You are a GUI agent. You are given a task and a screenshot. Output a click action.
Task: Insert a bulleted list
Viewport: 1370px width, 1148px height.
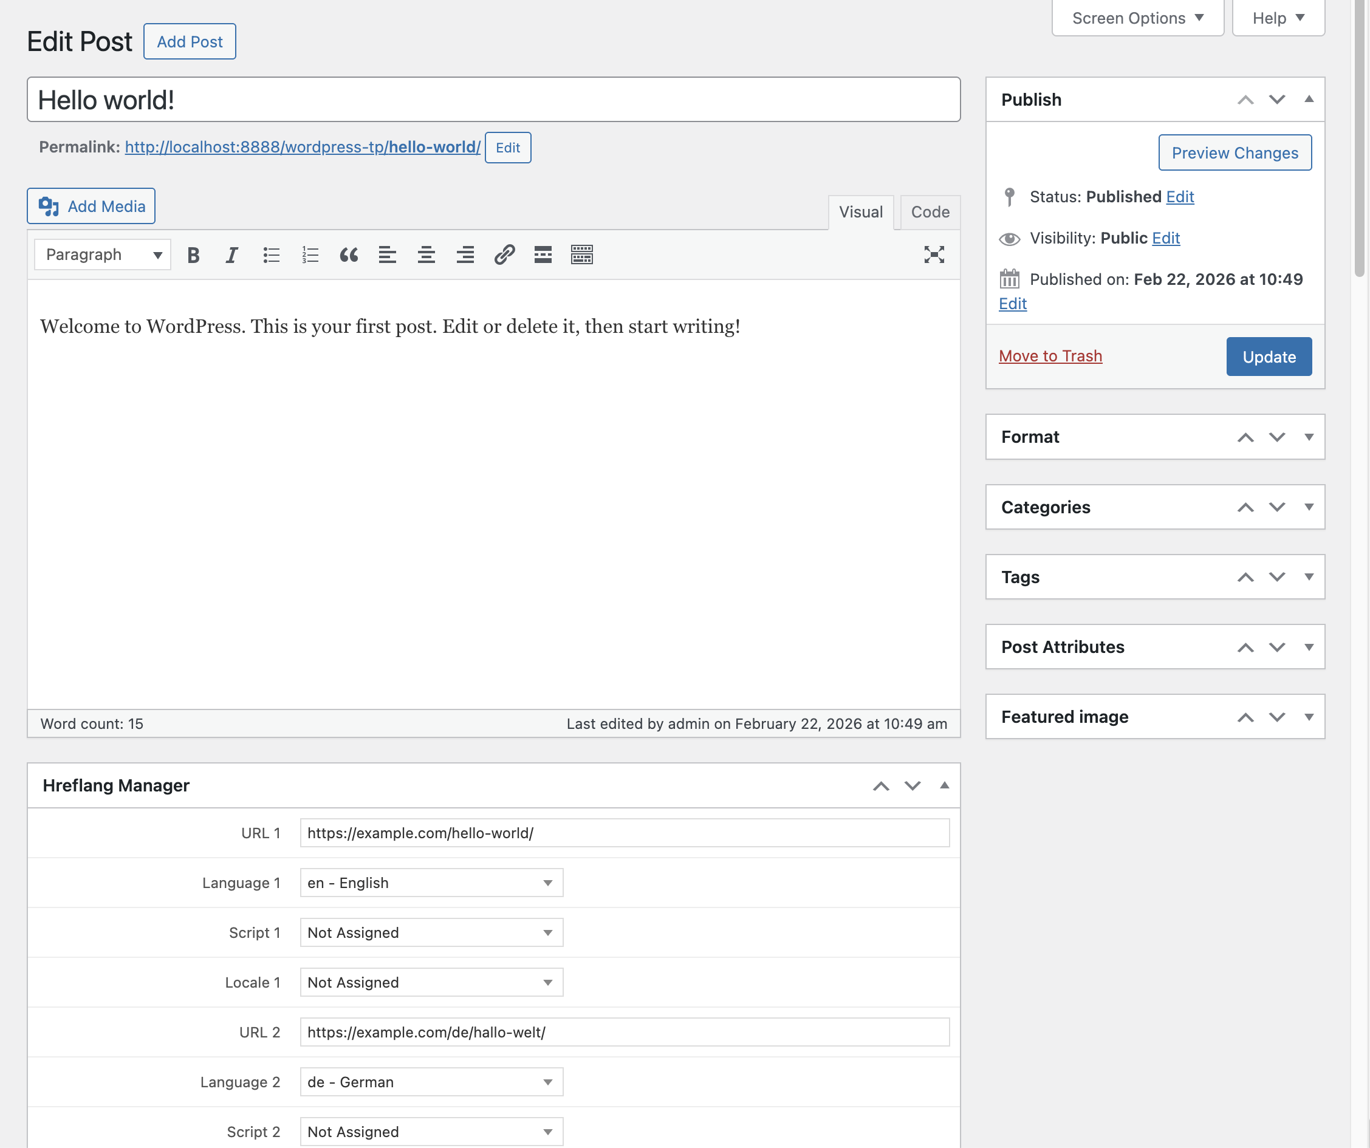coord(271,255)
